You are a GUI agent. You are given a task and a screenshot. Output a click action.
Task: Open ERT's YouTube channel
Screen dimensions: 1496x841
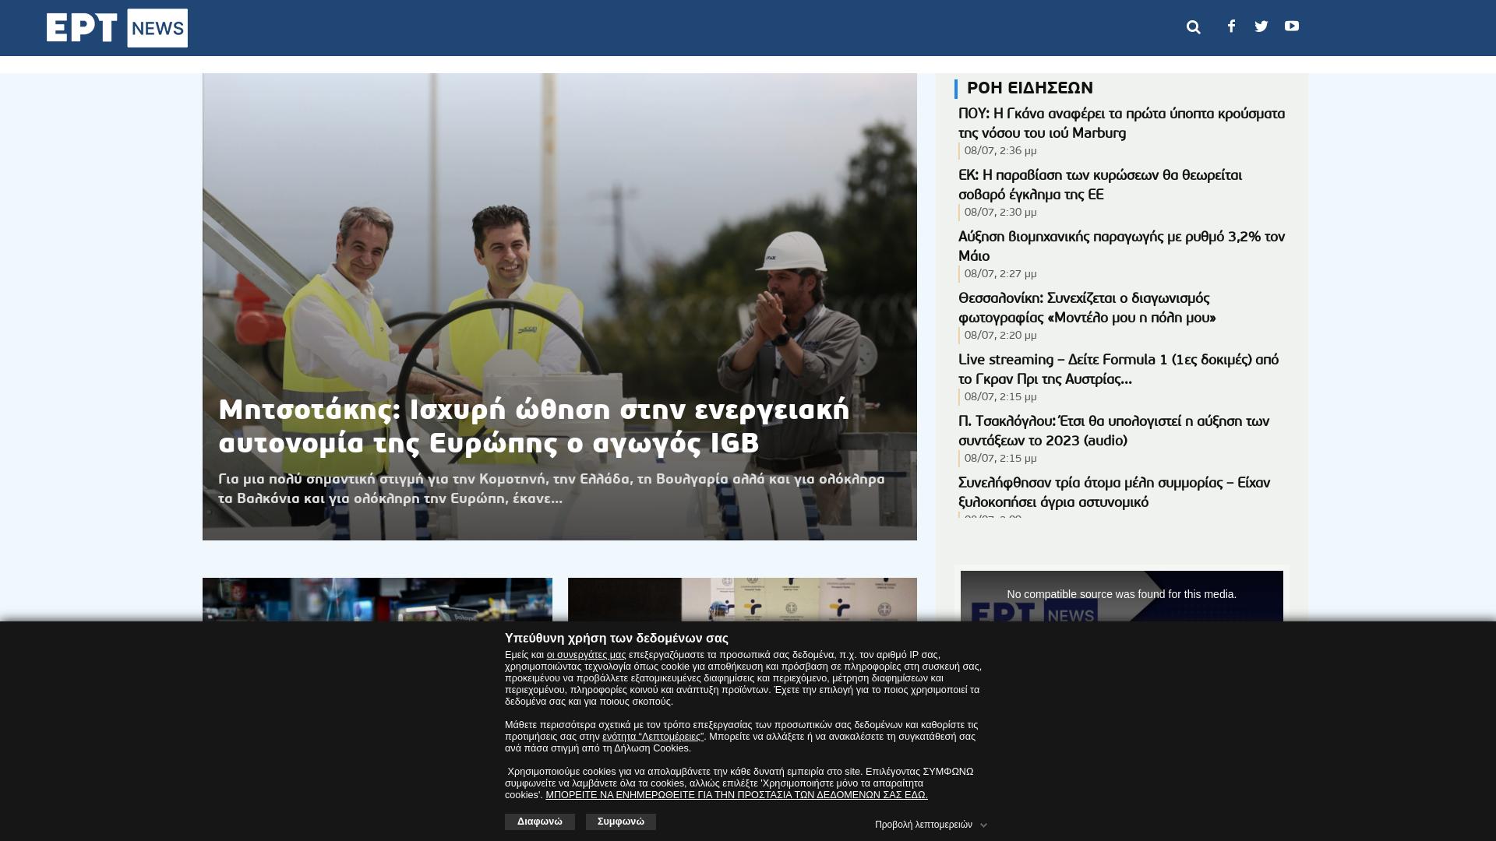coord(1292,26)
